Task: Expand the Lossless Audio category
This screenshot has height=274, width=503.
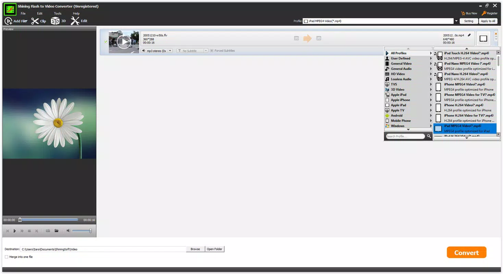Action: tap(431, 79)
